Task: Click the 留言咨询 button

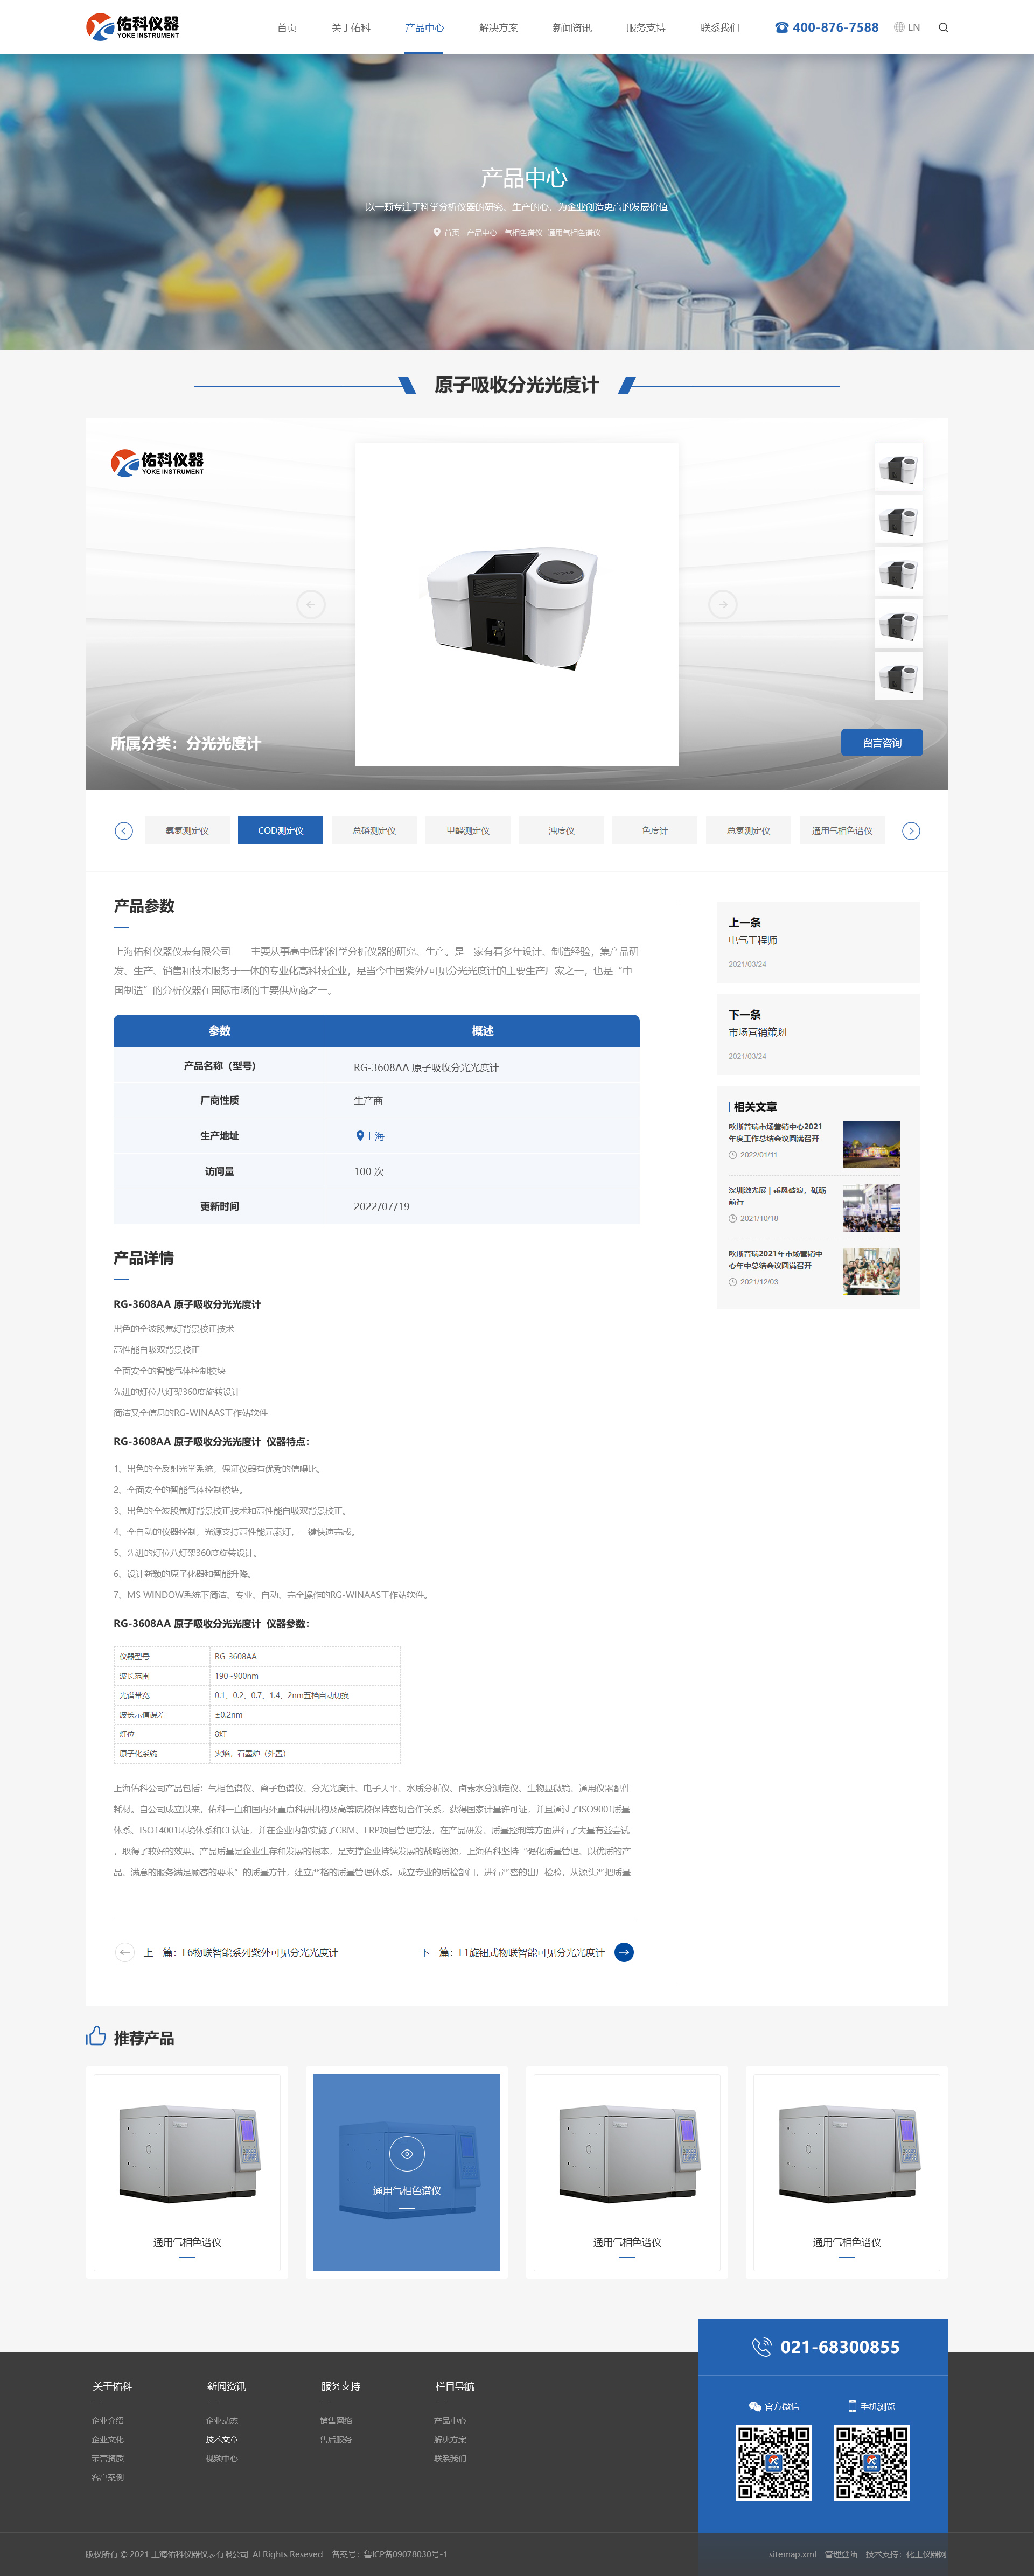Action: (882, 743)
